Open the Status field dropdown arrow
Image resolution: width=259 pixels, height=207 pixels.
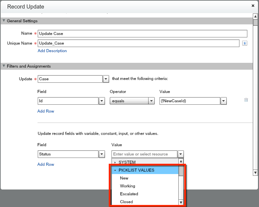tap(102, 154)
